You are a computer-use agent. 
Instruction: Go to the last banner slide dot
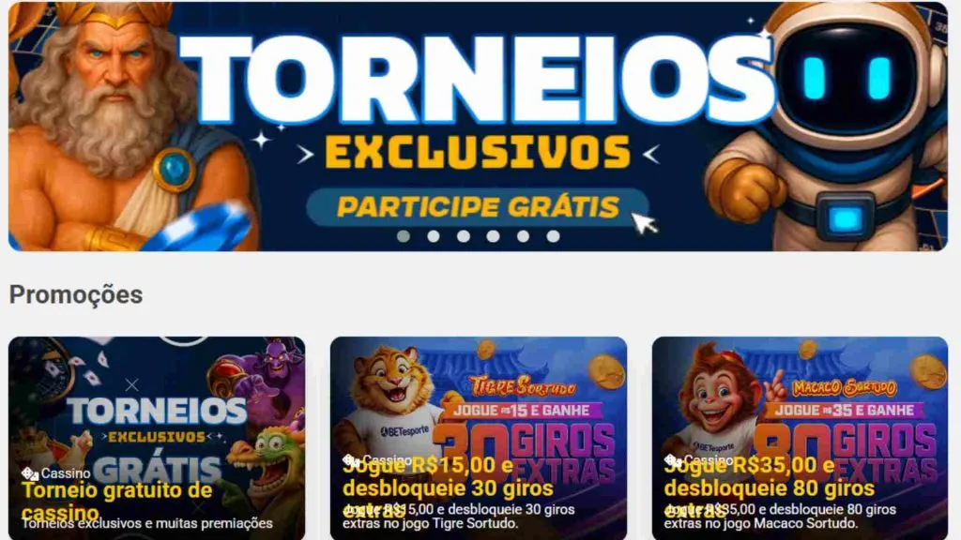coord(553,236)
